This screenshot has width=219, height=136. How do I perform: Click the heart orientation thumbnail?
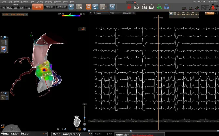tap(77, 121)
